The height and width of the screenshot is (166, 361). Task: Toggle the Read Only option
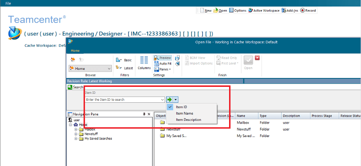227,58
